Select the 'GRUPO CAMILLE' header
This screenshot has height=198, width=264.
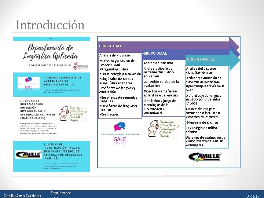click(201, 59)
